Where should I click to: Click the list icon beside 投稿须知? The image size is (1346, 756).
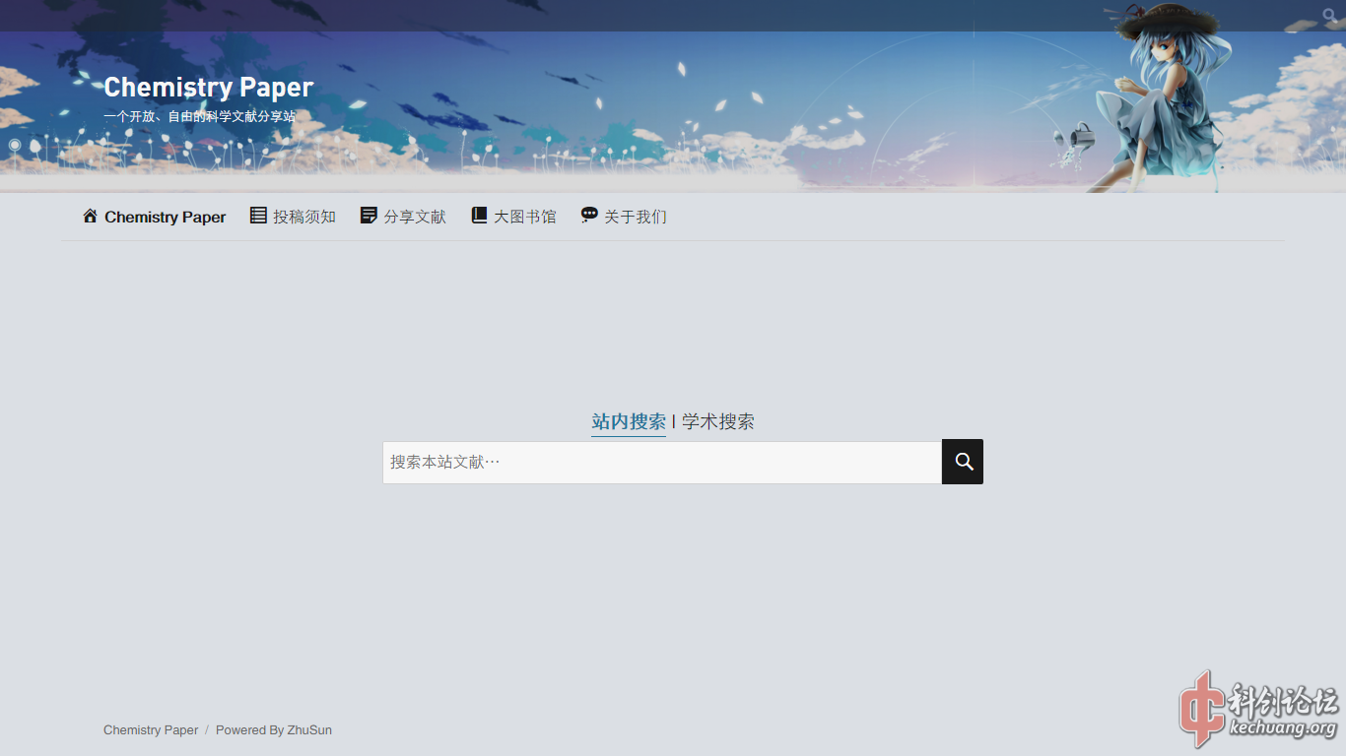click(258, 216)
